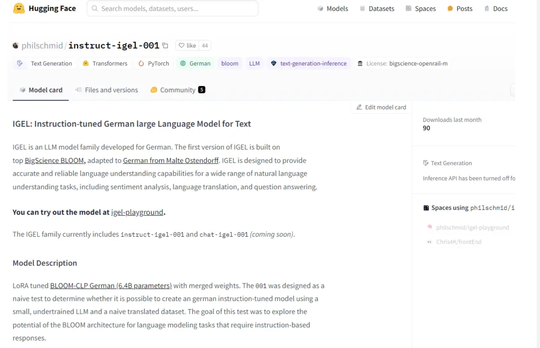Select the PyTorch tag
The height and width of the screenshot is (348, 540).
pyautogui.click(x=154, y=63)
